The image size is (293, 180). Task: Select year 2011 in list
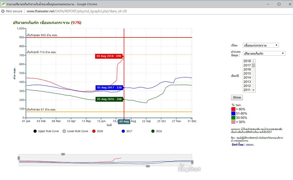(247, 90)
